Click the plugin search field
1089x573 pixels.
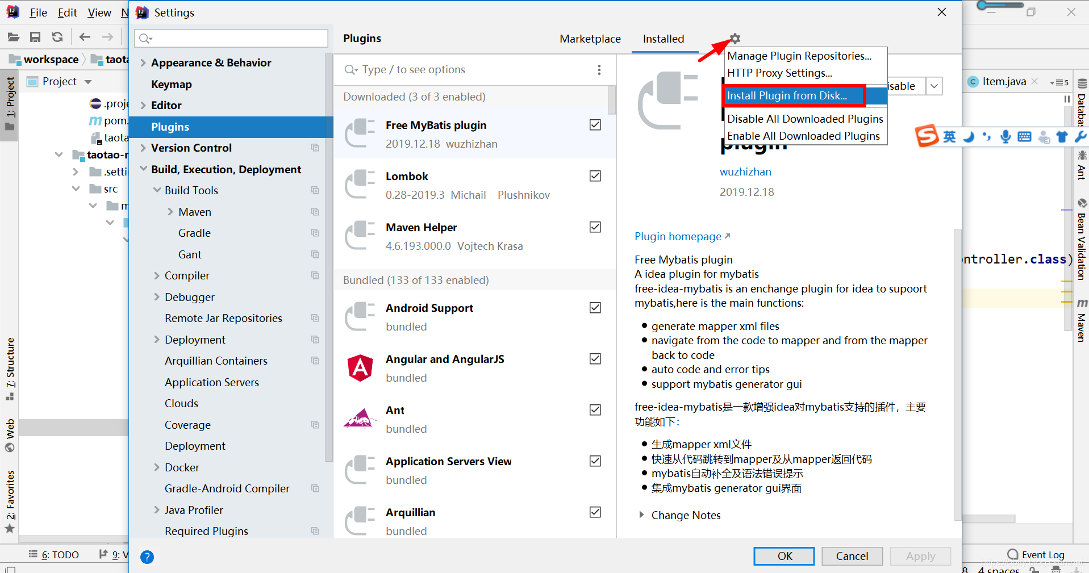coord(466,70)
